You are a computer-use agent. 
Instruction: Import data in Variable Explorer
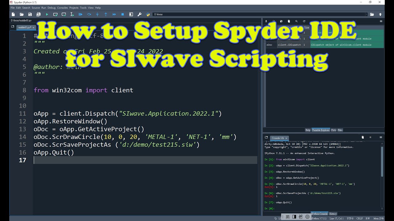click(266, 21)
